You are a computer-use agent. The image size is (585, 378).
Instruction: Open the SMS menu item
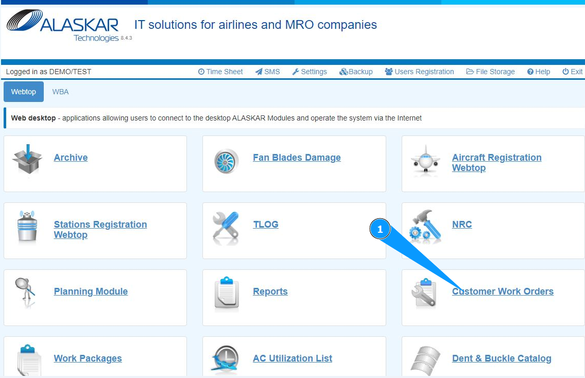(x=272, y=72)
